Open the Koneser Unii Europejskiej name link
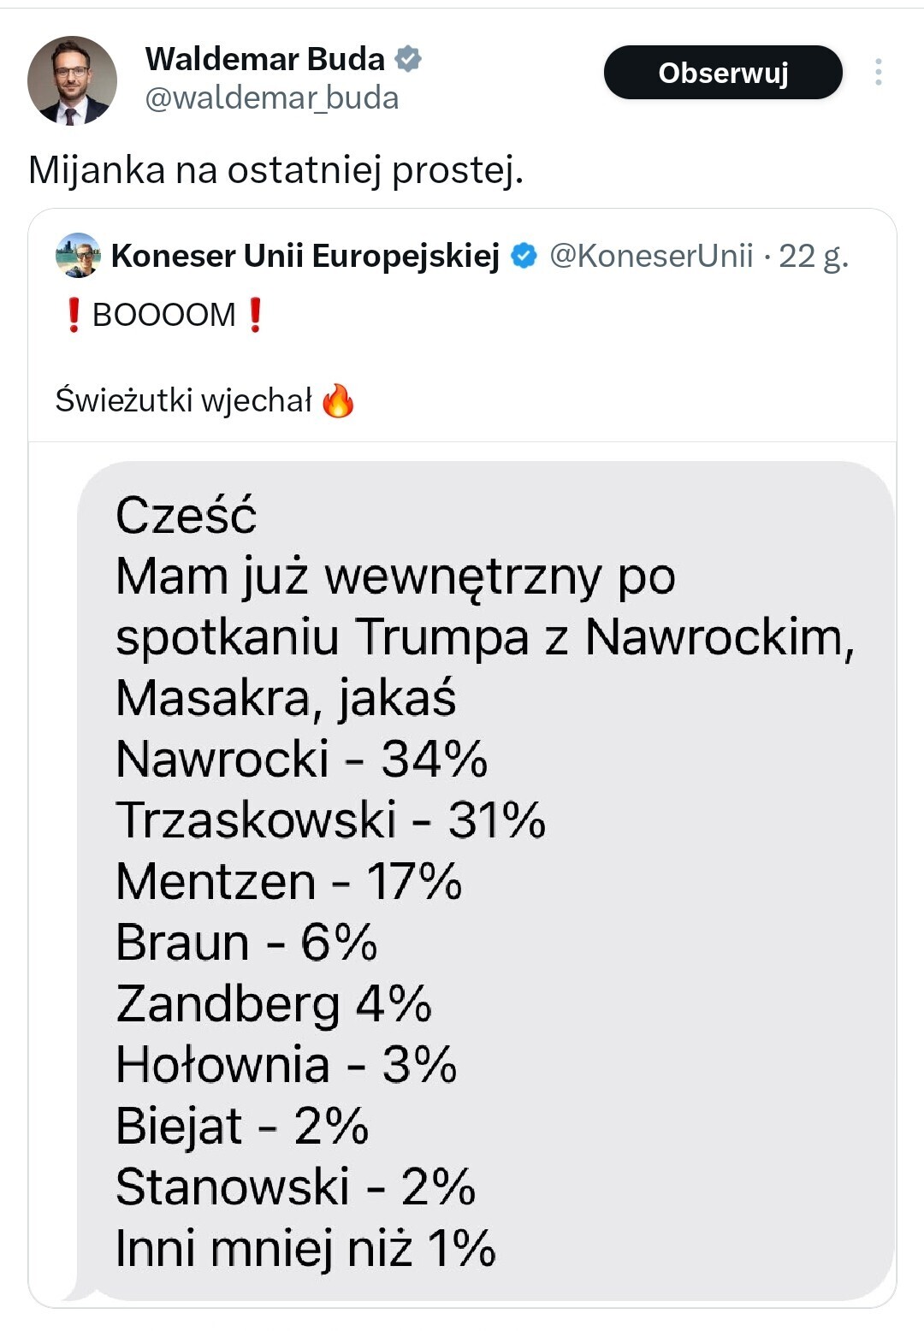The image size is (924, 1331). click(305, 256)
